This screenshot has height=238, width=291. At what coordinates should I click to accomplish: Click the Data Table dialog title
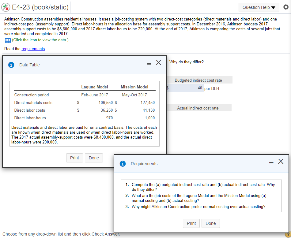point(29,65)
